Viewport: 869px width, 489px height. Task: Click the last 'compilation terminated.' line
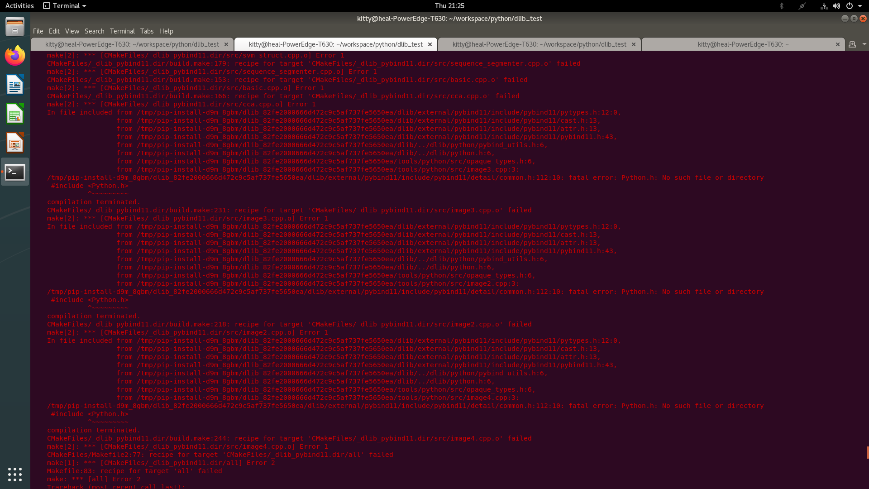[94, 430]
